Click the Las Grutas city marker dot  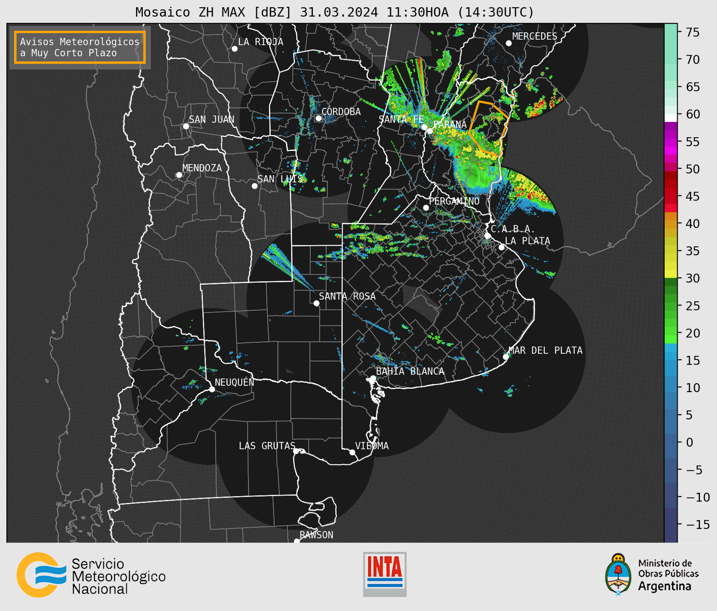[296, 451]
